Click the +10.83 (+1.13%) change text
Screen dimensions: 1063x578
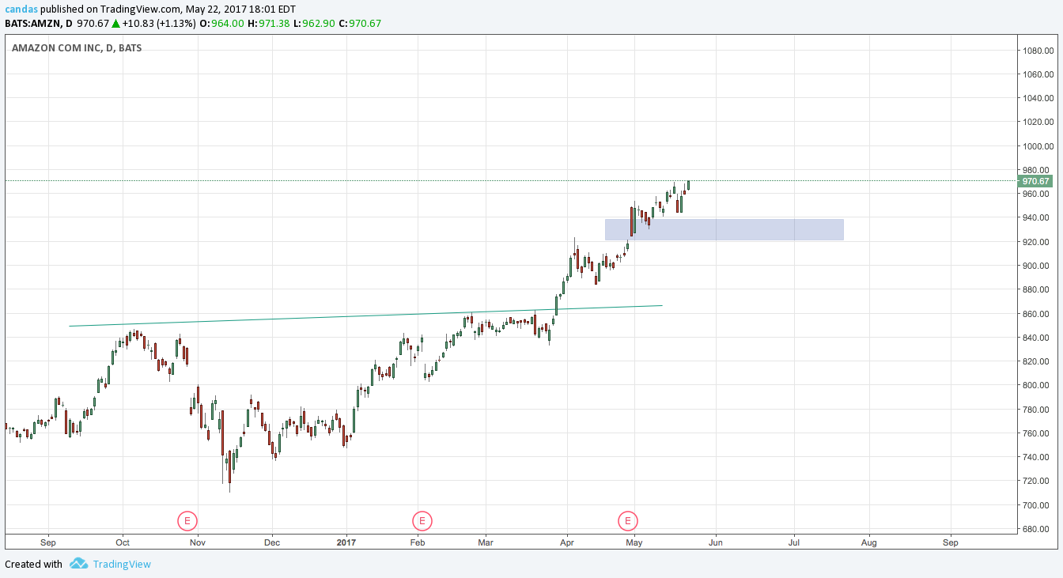pyautogui.click(x=158, y=23)
